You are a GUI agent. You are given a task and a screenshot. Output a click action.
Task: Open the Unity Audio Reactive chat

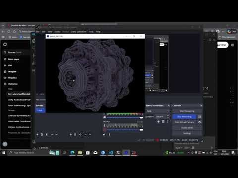19,100
